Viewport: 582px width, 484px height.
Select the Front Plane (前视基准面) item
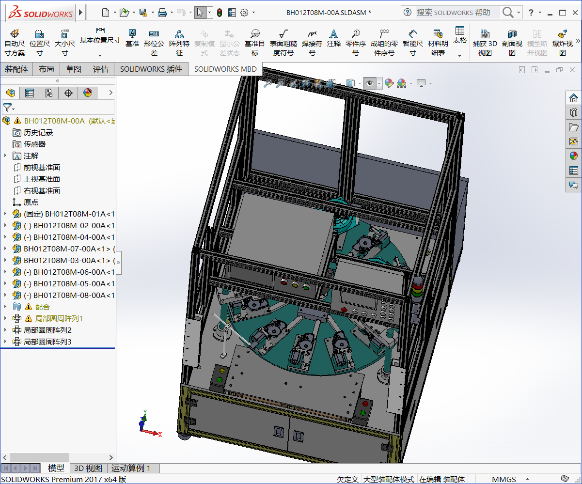[42, 167]
